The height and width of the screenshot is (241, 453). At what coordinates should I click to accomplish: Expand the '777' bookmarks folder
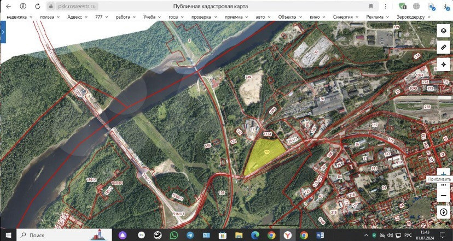click(101, 17)
